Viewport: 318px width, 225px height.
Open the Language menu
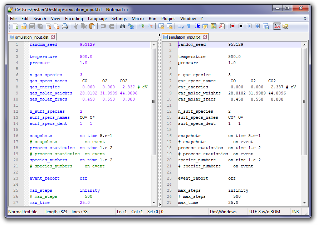point(97,19)
